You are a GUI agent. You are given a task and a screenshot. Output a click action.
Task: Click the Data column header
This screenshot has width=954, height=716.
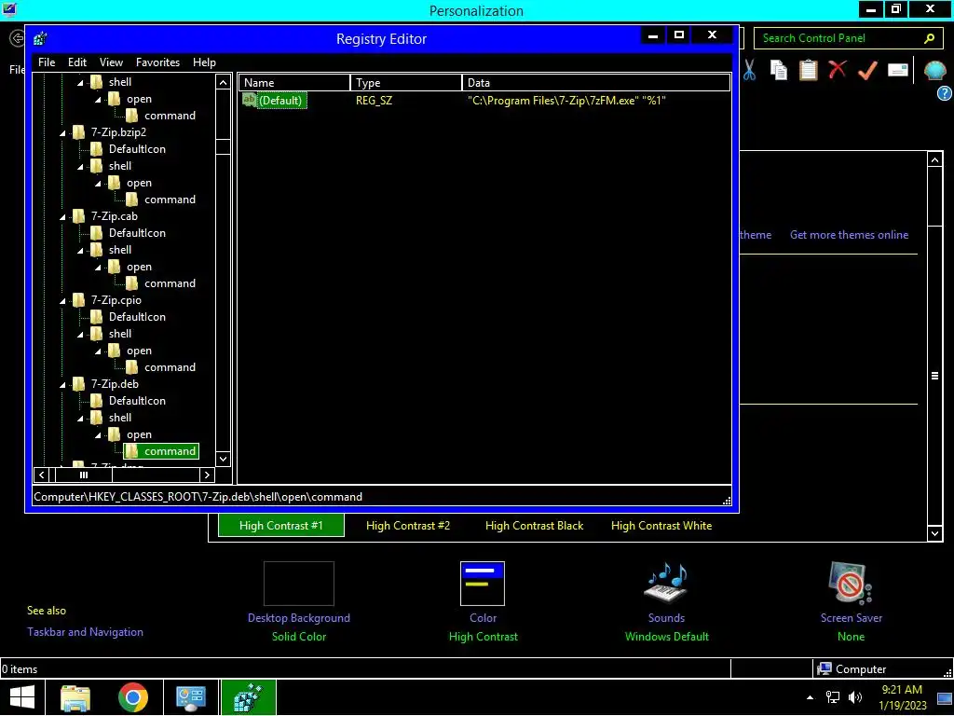[595, 83]
